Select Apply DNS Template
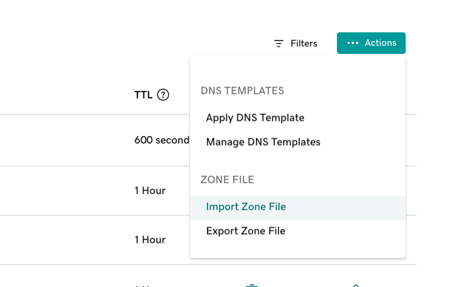 tap(255, 118)
